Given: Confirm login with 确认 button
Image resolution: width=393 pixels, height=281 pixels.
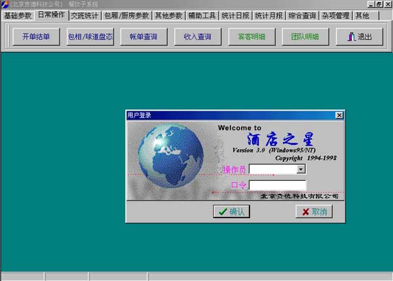Looking at the screenshot, I should point(231,212).
